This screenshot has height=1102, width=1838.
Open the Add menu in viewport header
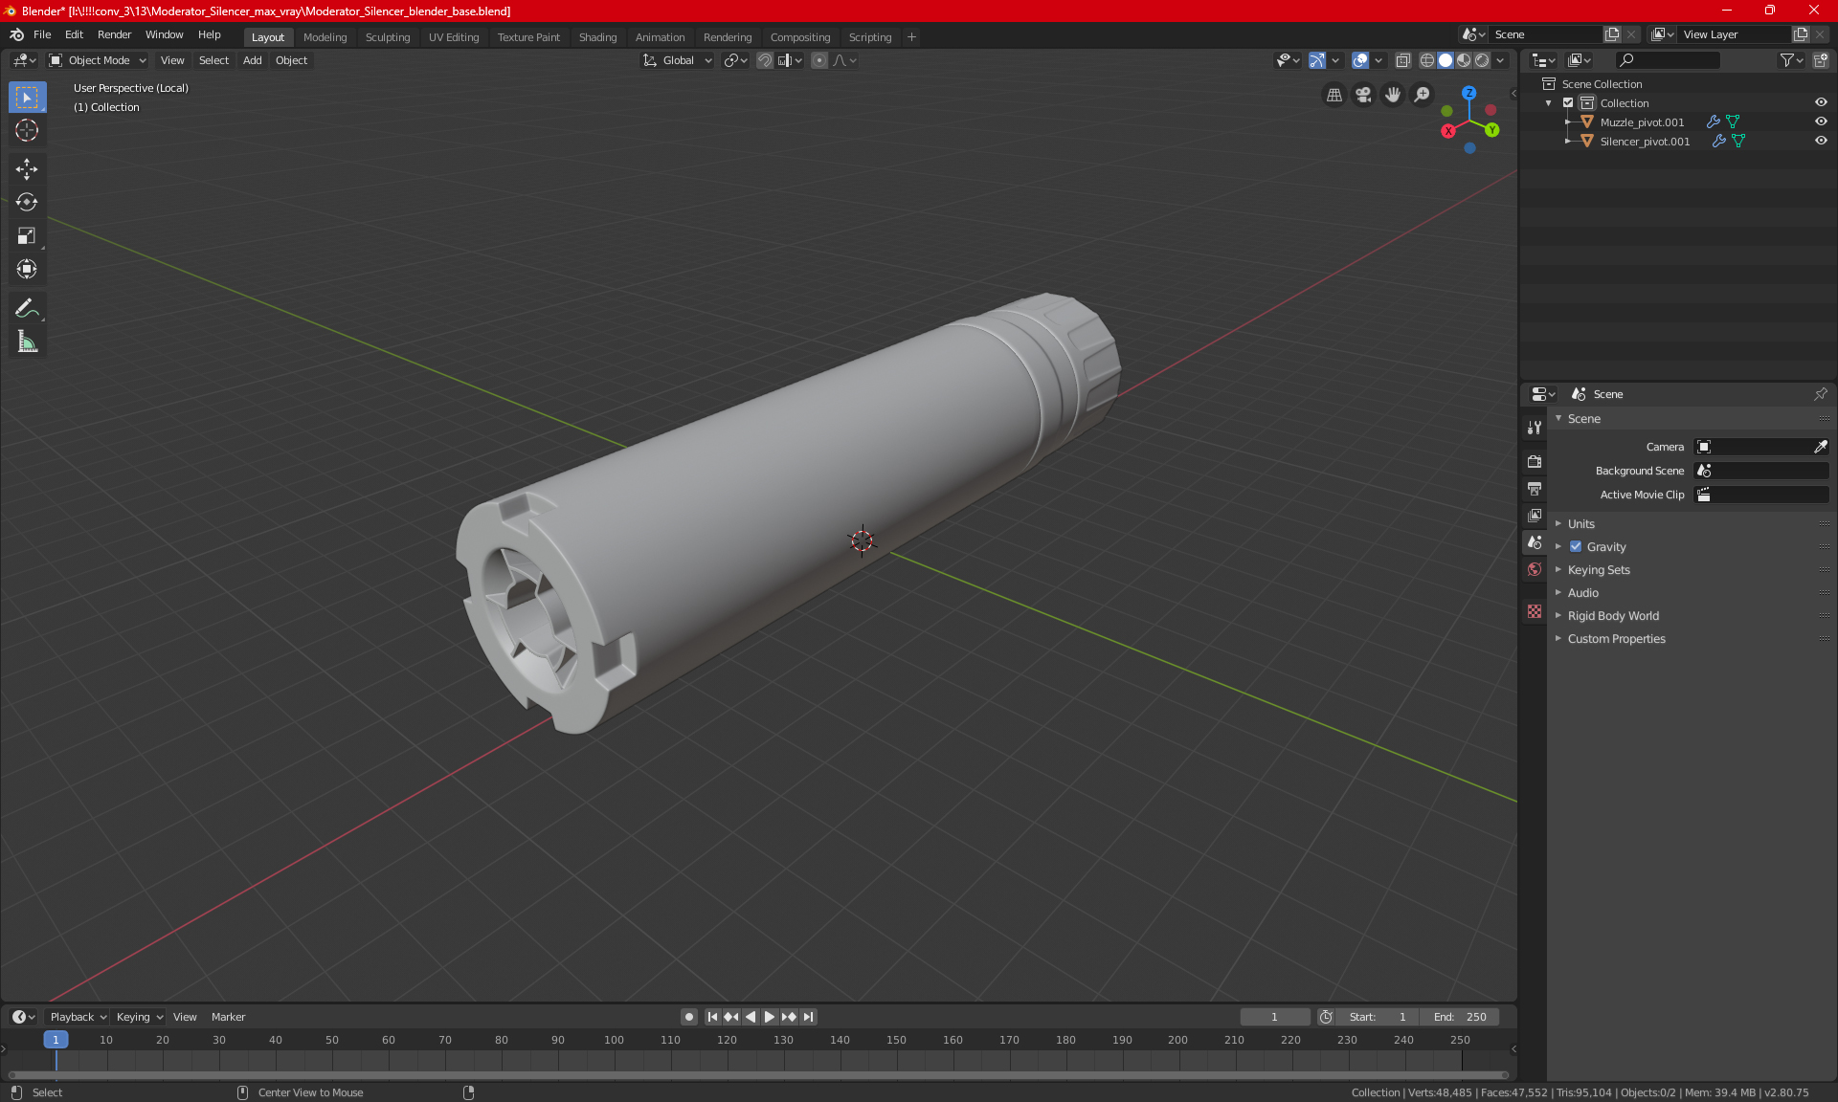[x=252, y=60]
